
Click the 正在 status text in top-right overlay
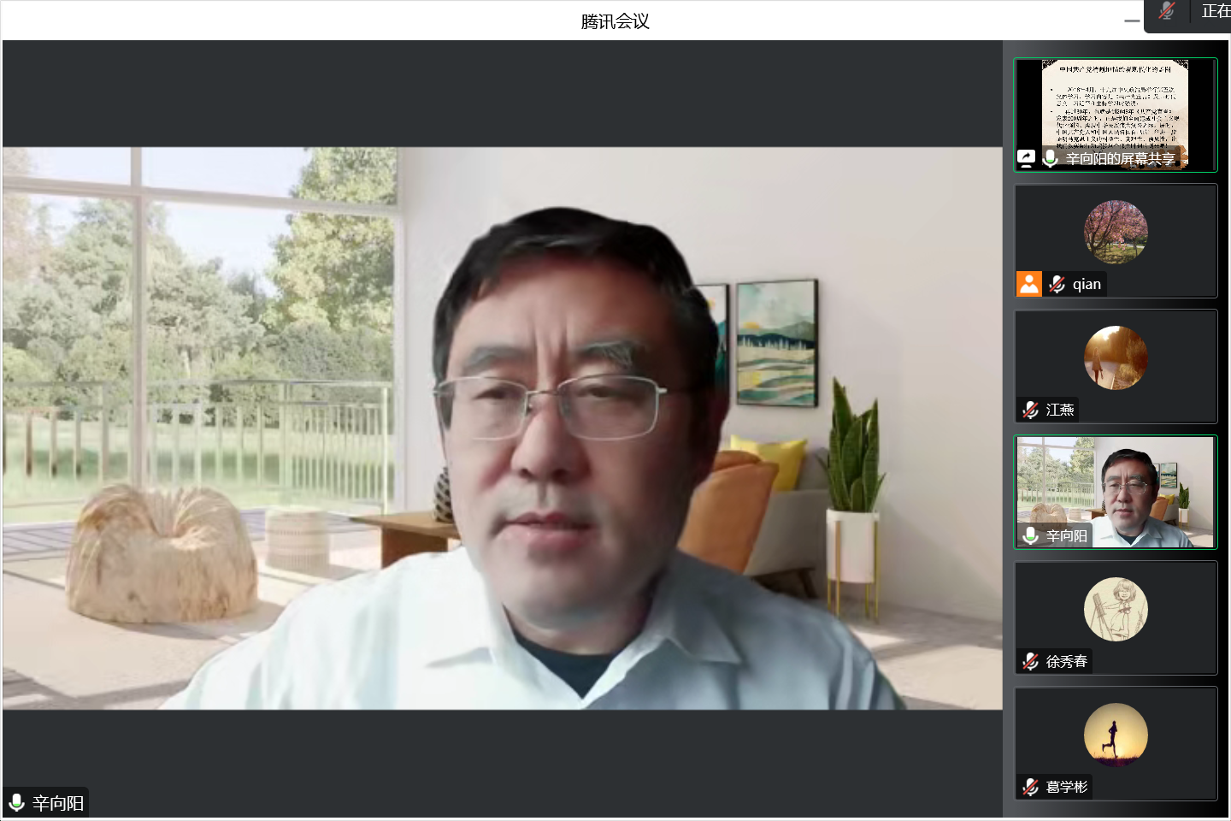[x=1215, y=11]
